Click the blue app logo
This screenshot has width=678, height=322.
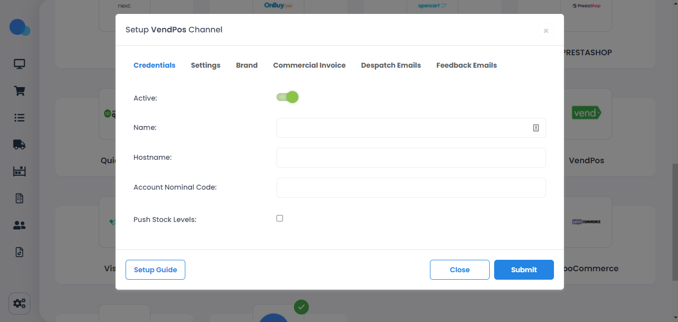pos(19,27)
